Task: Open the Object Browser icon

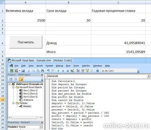Action: (87, 71)
